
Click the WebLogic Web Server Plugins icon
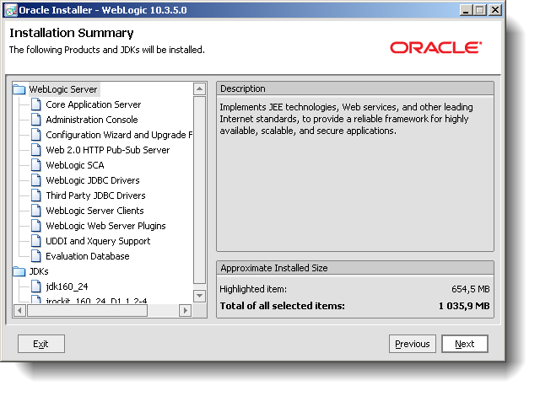(35, 226)
